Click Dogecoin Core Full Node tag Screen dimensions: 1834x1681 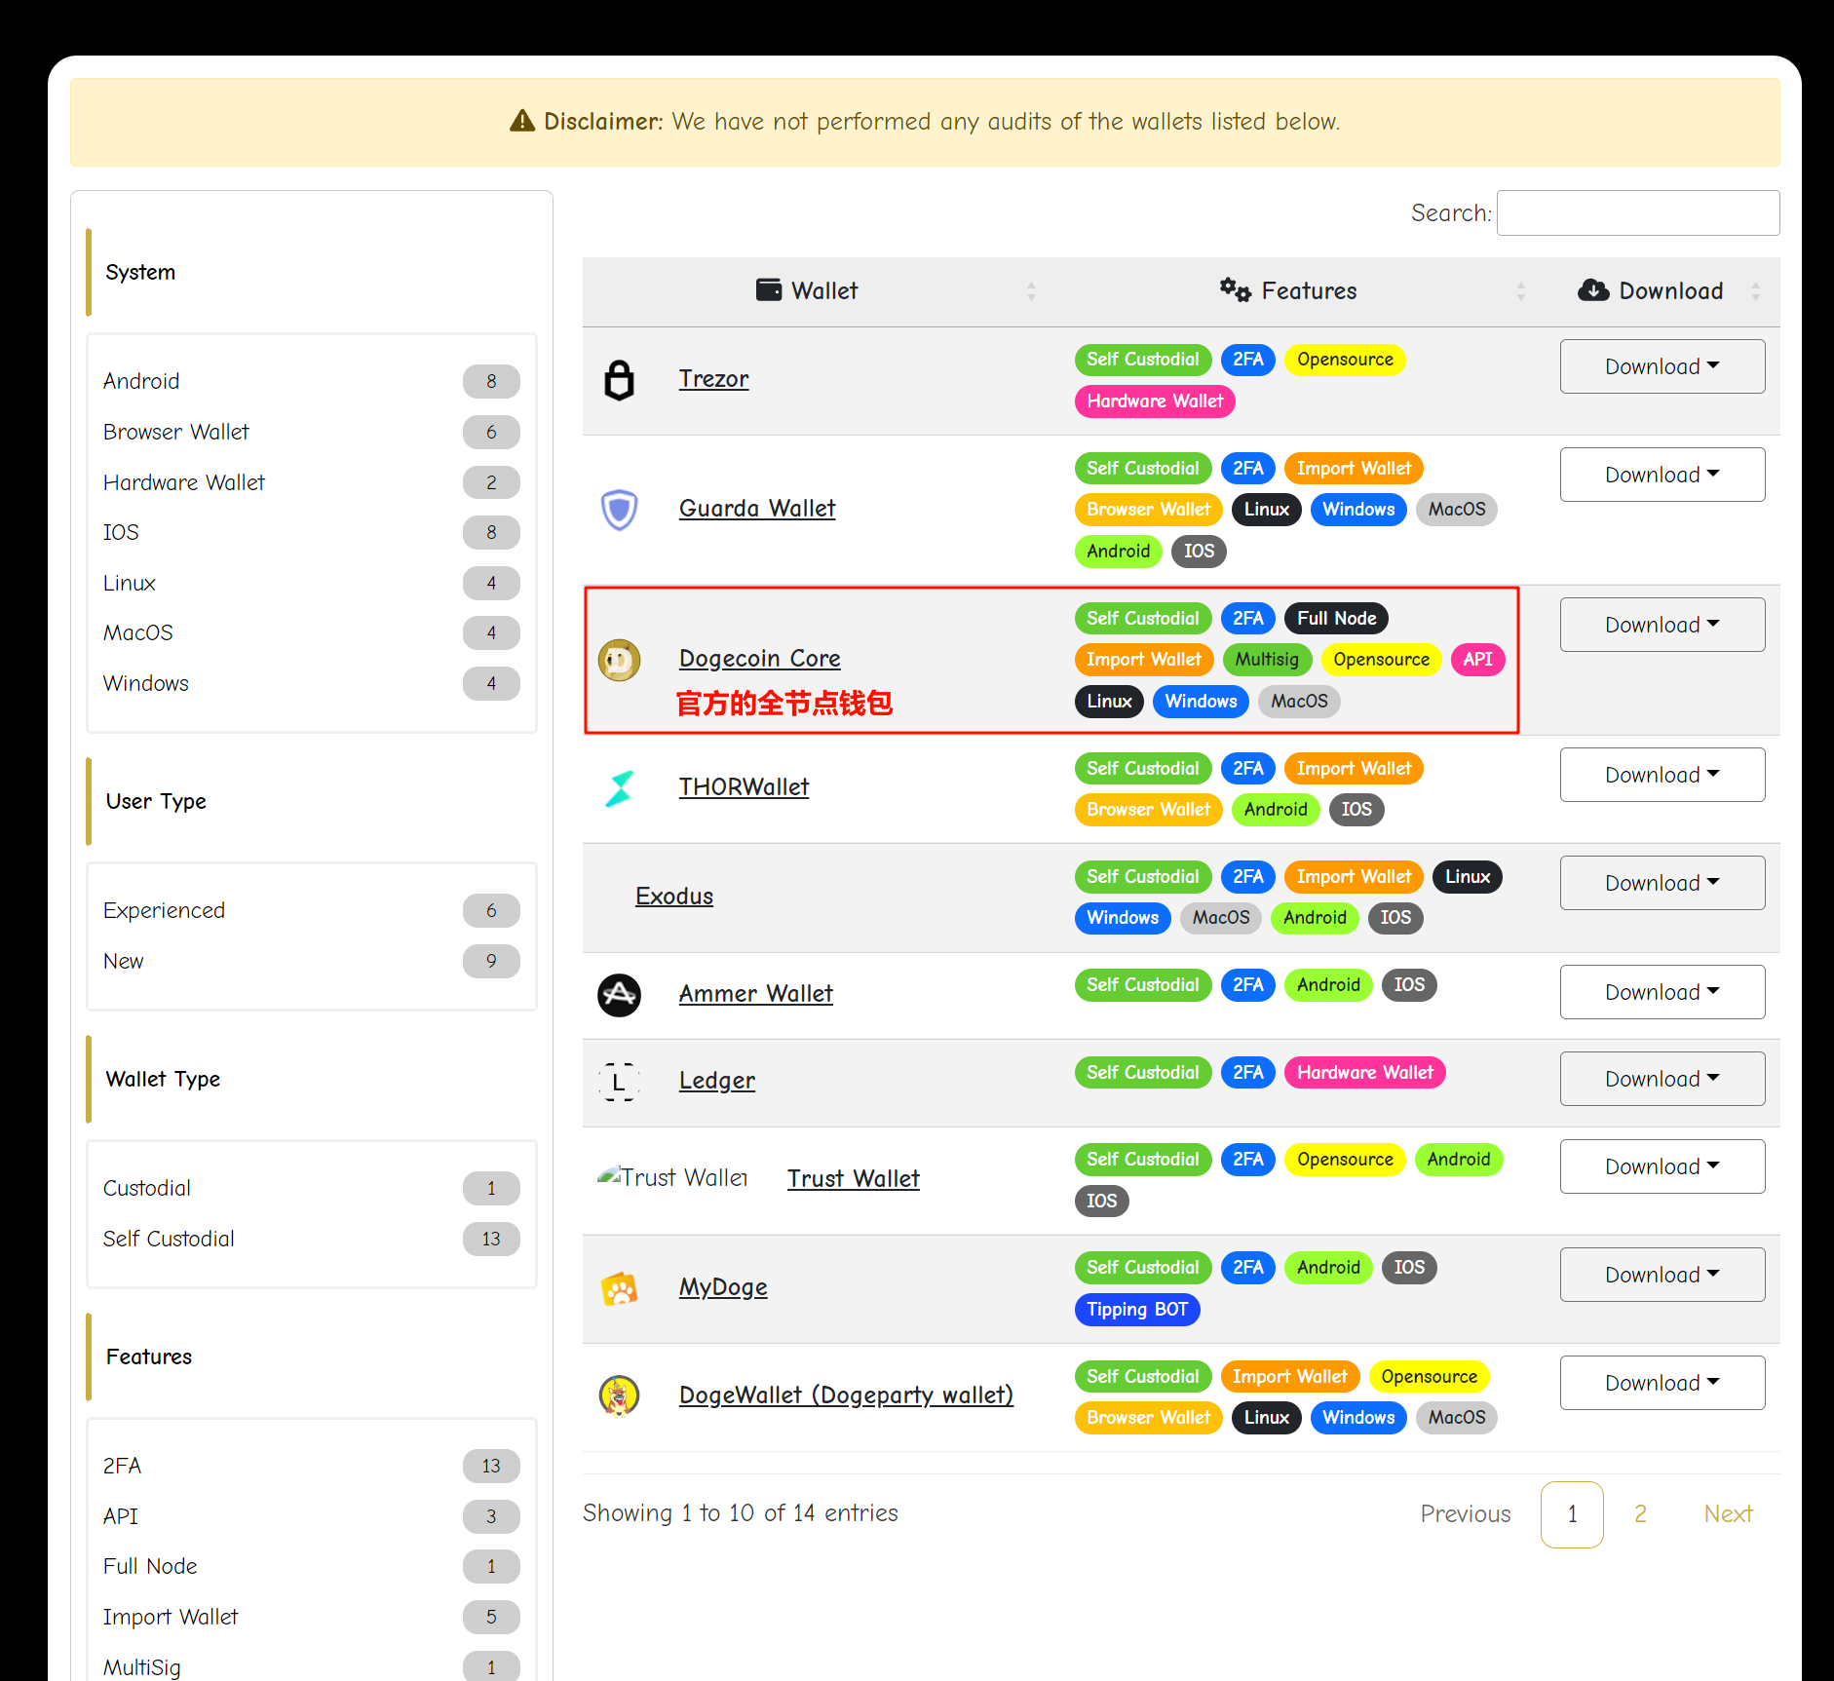[1336, 619]
